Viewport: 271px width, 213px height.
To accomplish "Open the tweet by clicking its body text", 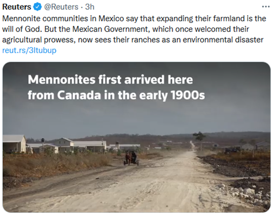I will click(x=134, y=29).
